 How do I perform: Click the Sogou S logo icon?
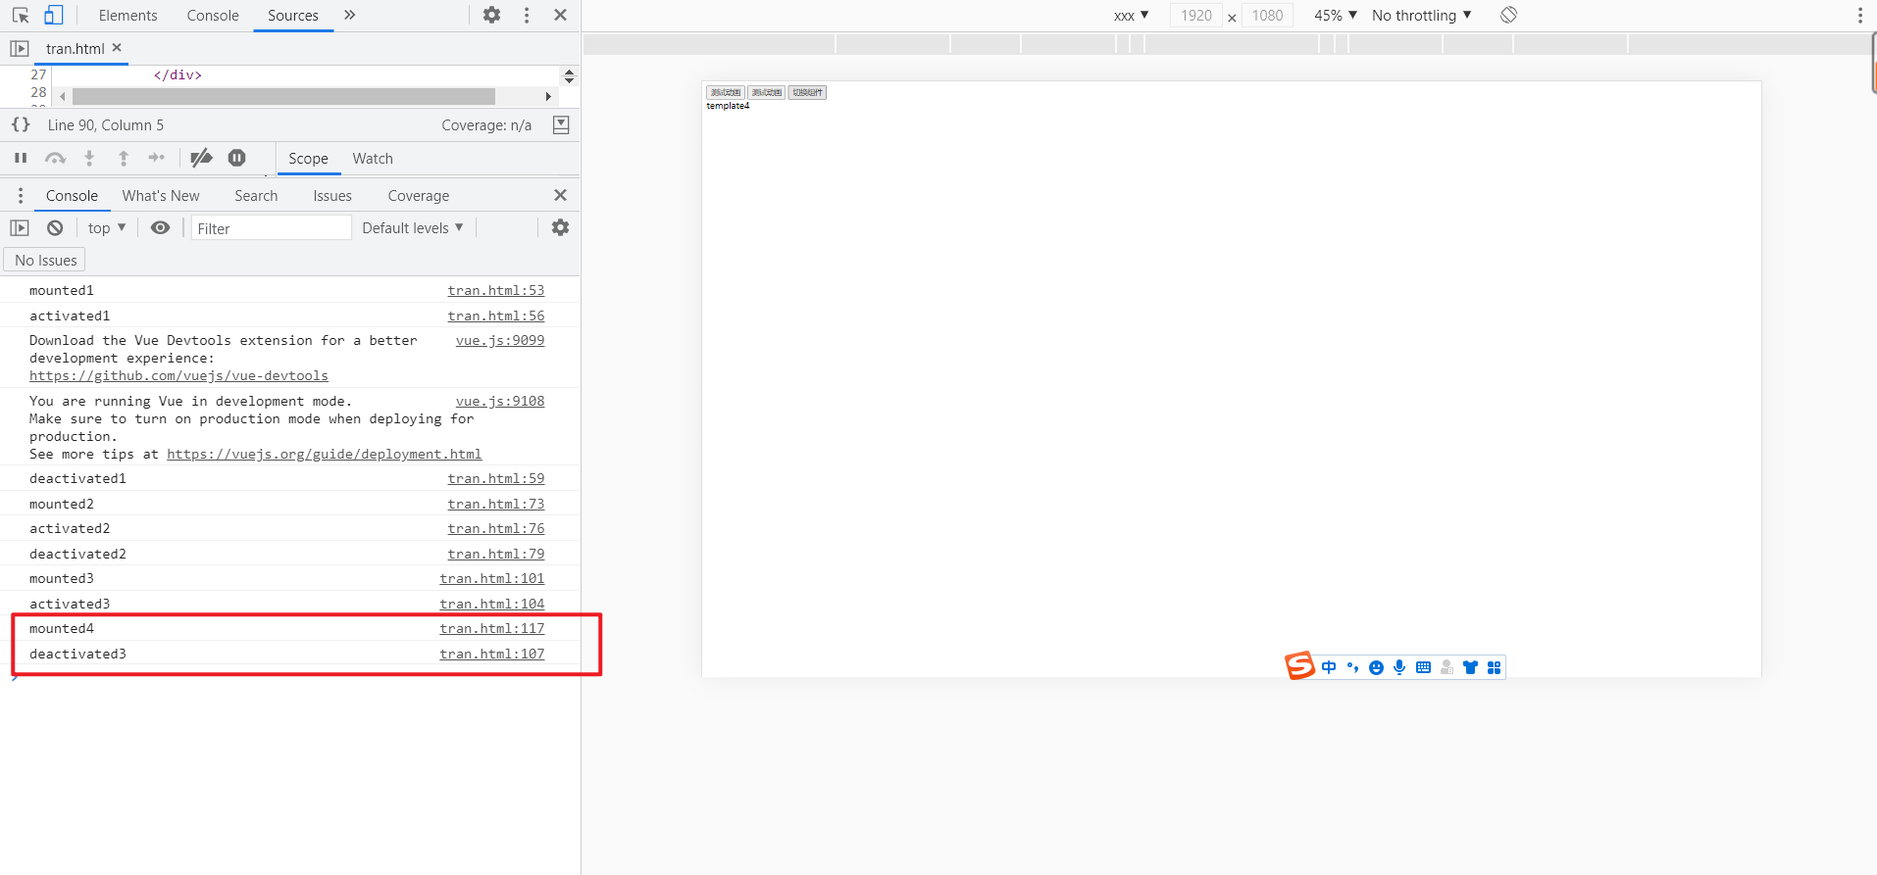point(1299,665)
